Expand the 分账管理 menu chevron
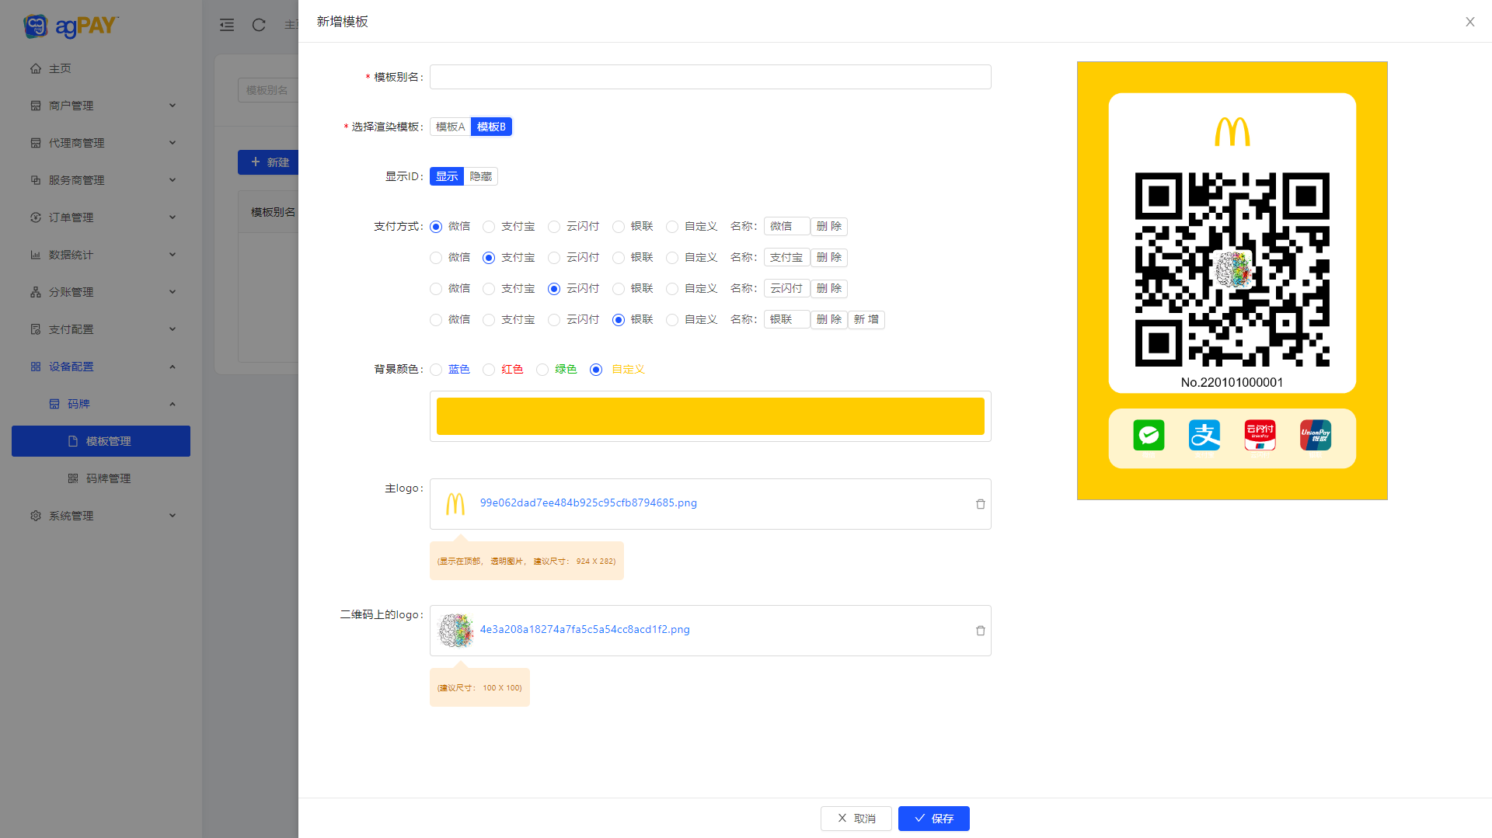Viewport: 1492px width, 838px height. (173, 292)
